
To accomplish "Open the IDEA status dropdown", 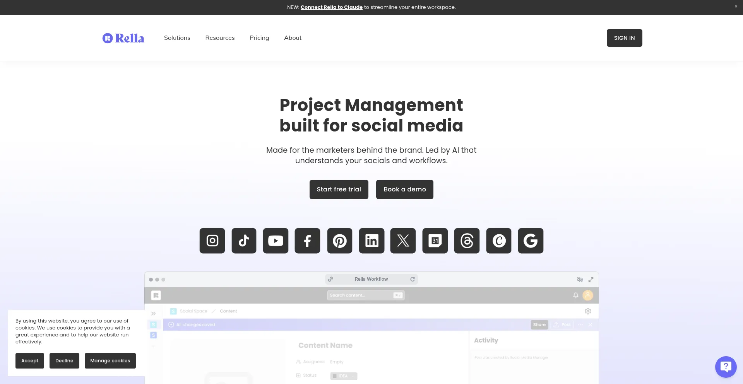I will click(344, 376).
